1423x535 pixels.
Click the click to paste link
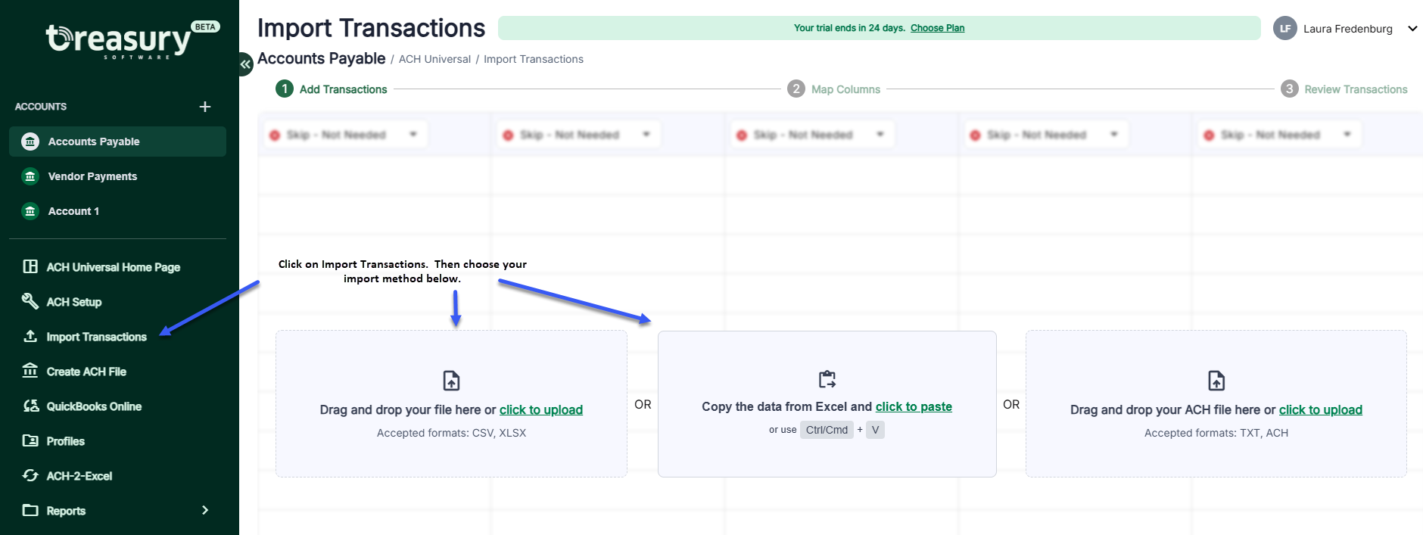914,406
